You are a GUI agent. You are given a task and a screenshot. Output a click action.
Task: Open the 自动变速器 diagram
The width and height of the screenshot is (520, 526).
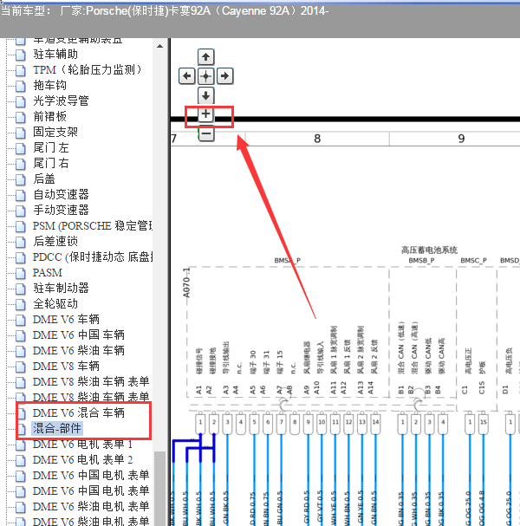61,195
